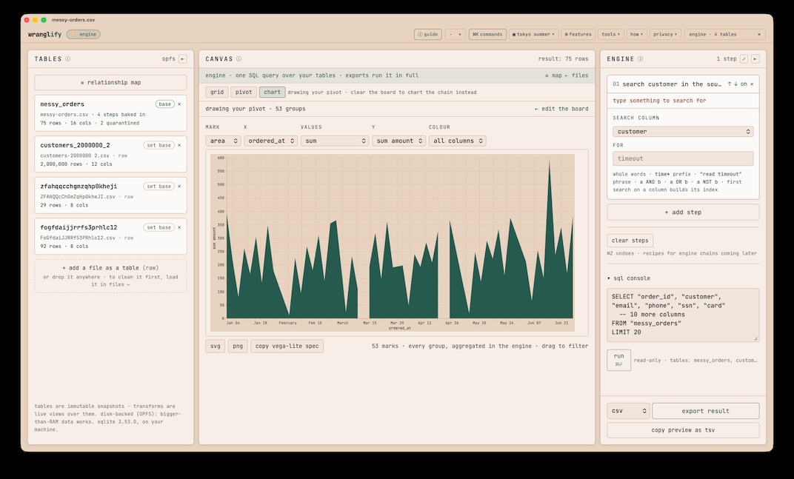Expand the engine panel with diagonal arrow icon
This screenshot has height=479, width=794.
click(744, 58)
